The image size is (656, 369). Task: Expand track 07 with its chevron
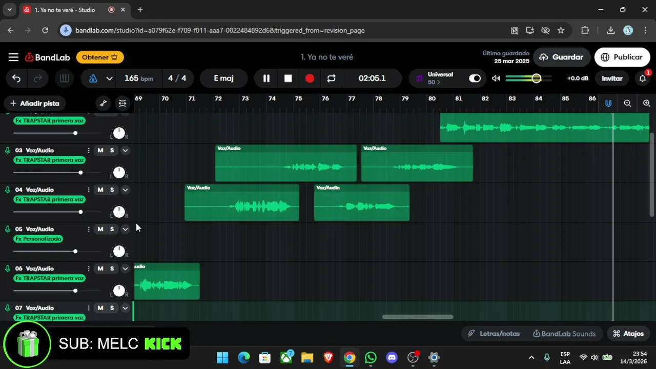point(125,308)
